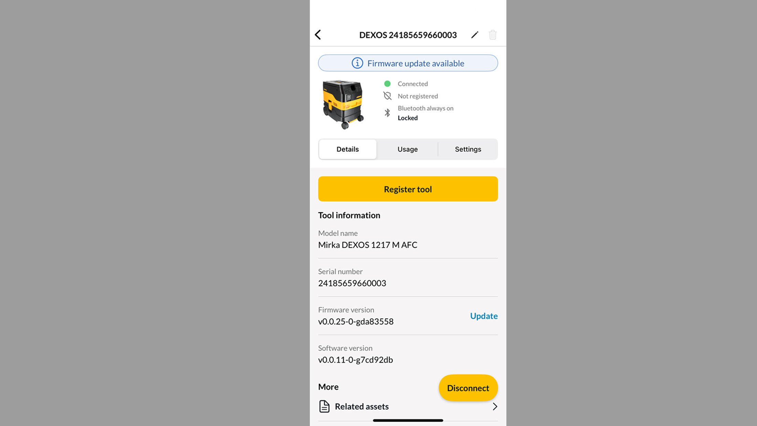
Task: Tap the Bluetooth always on Locked label
Action: pyautogui.click(x=425, y=113)
